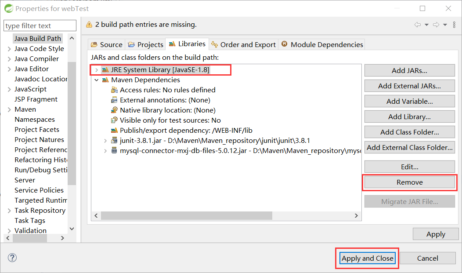Click the library list horizontal scrollbar thumb
This screenshot has width=462, height=273.
point(187,215)
